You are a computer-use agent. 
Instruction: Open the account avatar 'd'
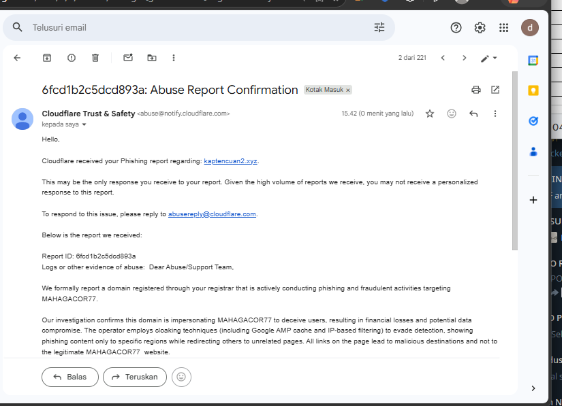(530, 28)
